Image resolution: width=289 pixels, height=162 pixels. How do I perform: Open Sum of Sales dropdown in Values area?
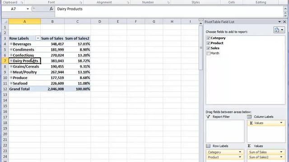coord(281,152)
